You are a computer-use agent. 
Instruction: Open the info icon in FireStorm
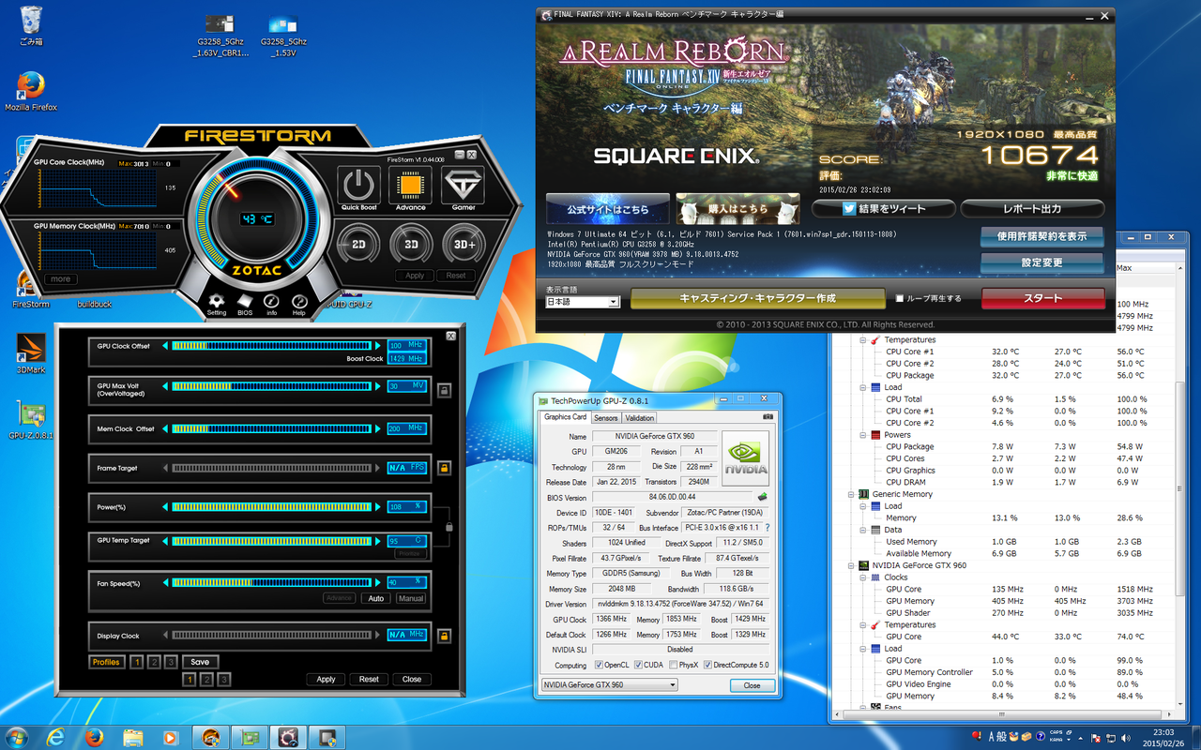271,302
